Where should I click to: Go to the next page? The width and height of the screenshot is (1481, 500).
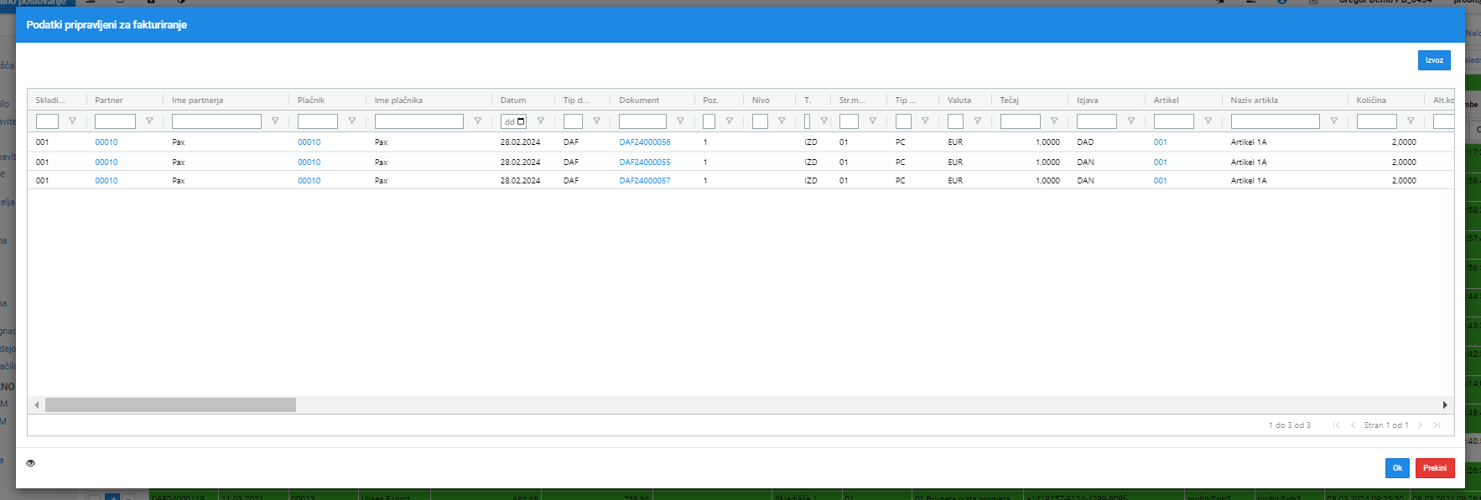[1420, 425]
